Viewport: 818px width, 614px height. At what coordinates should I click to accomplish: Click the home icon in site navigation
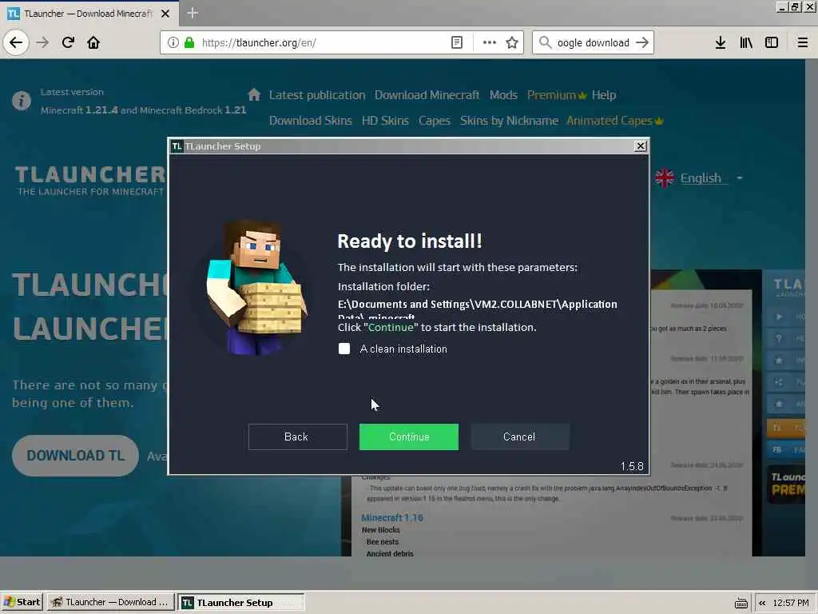click(x=254, y=94)
